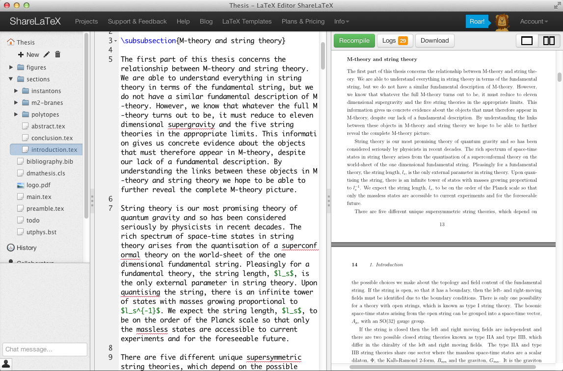Image resolution: width=563 pixels, height=371 pixels.
Task: Open the Info dropdown menu
Action: coord(342,22)
